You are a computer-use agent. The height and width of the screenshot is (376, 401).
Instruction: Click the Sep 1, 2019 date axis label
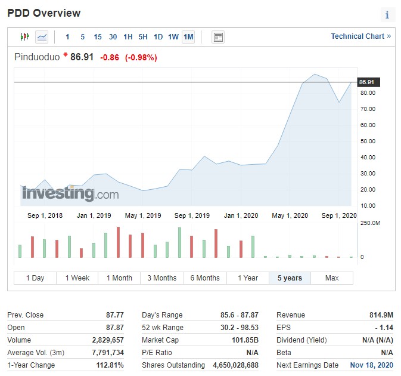[x=192, y=215]
